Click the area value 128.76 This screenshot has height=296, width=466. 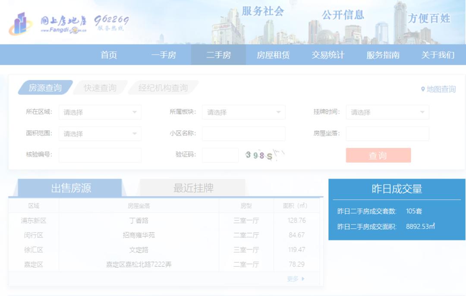coord(296,220)
